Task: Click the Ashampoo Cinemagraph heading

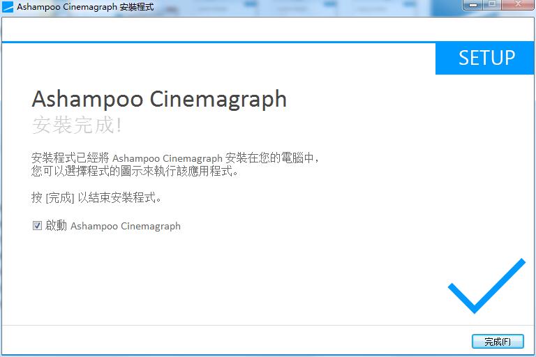Action: pyautogui.click(x=159, y=99)
